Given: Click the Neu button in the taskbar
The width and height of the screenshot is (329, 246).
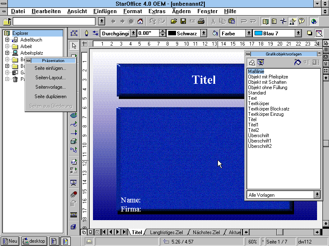Looking at the screenshot, I should click(x=10, y=241).
